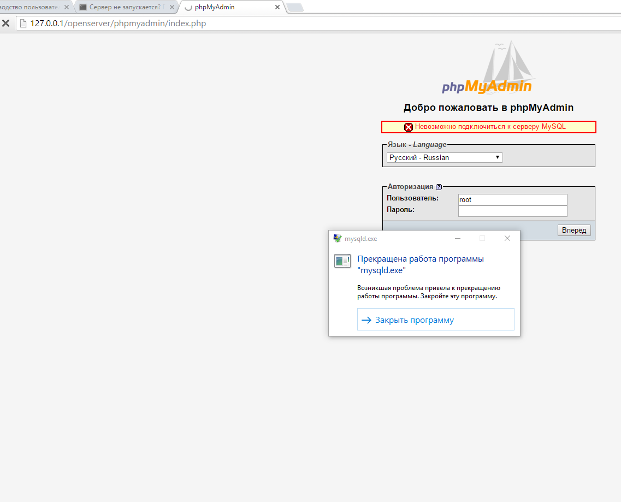Viewport: 621px width, 502px height.
Task: Close the leftmost user guide tab
Action: [67, 8]
